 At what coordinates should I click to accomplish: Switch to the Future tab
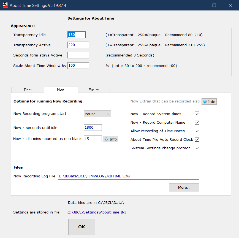tap(94, 90)
